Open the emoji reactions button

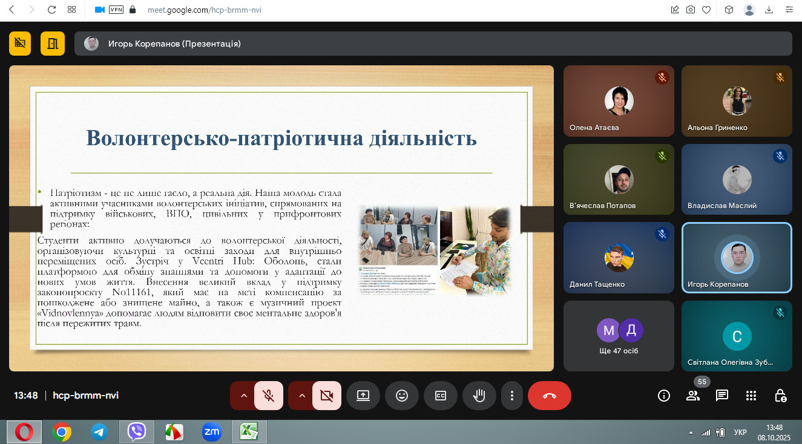(x=401, y=396)
